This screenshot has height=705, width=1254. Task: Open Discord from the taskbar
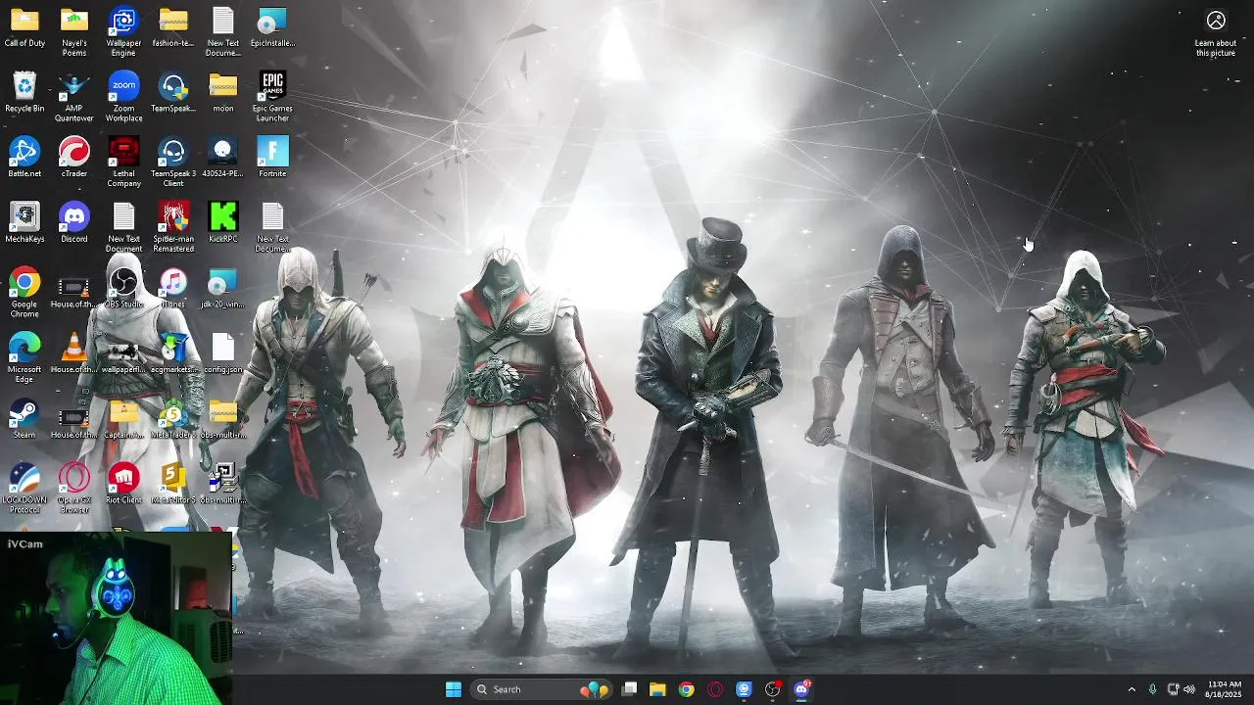(801, 689)
